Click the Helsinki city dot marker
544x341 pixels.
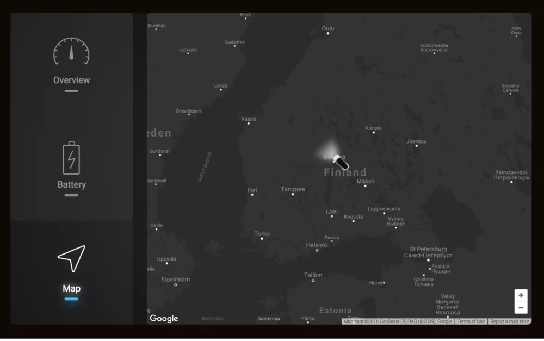tap(317, 250)
